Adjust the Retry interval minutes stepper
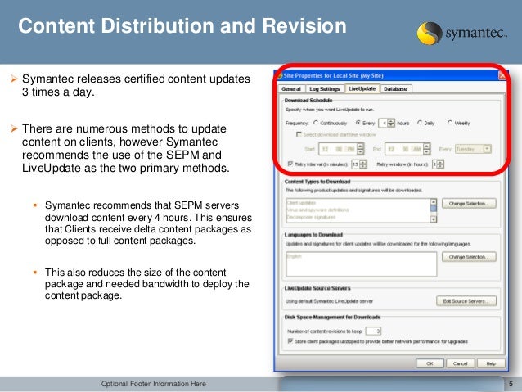 363,164
